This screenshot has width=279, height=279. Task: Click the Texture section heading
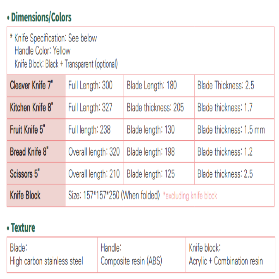(x=23, y=228)
